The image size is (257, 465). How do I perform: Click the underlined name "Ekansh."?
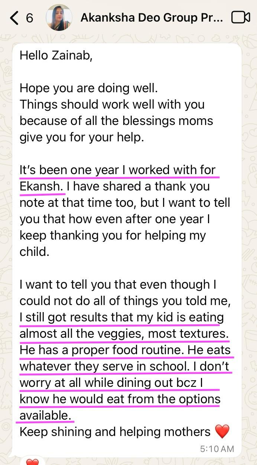point(42,186)
